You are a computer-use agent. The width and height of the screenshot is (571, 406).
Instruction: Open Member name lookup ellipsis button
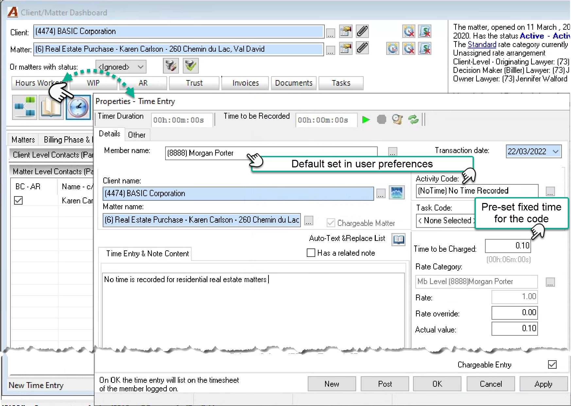(x=393, y=152)
